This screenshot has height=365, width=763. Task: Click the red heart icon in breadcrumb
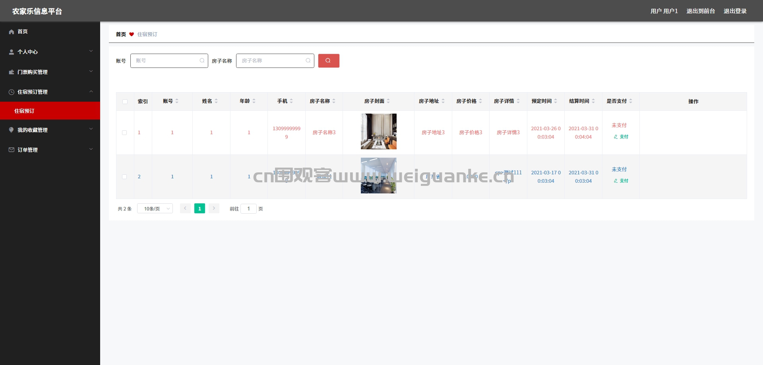(x=132, y=35)
